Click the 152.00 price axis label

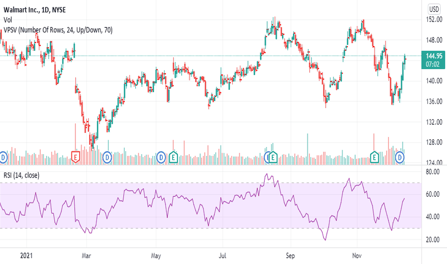(434, 20)
